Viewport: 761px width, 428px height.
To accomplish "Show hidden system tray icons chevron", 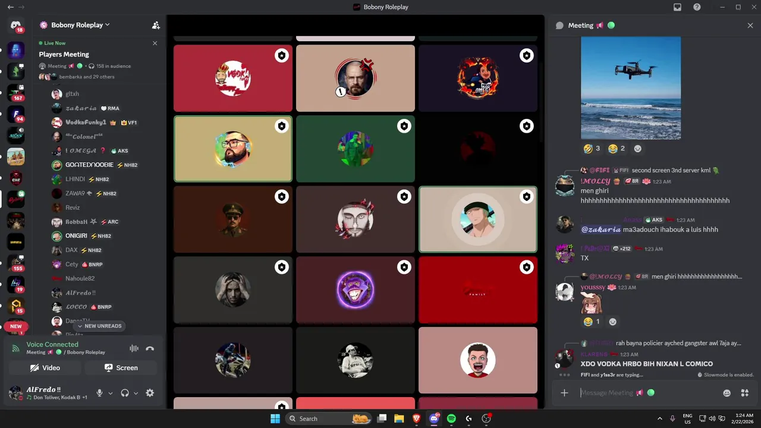I will pyautogui.click(x=660, y=418).
